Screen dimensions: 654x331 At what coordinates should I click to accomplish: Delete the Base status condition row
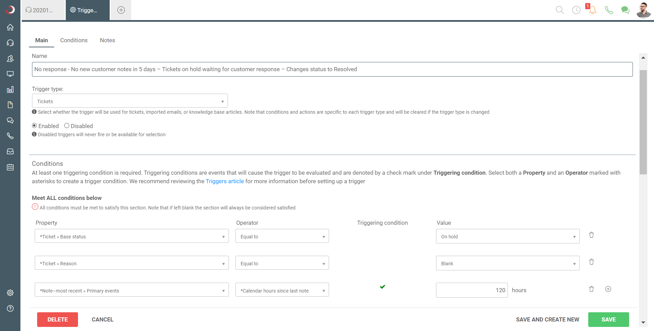(x=591, y=235)
